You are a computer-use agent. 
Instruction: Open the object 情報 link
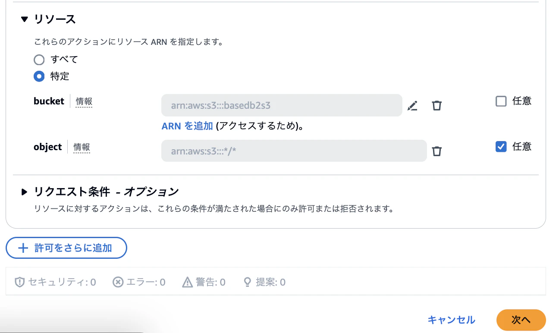tap(82, 147)
